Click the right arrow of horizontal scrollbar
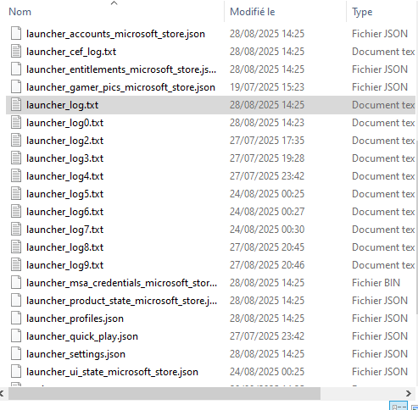The image size is (418, 410). pos(409,393)
